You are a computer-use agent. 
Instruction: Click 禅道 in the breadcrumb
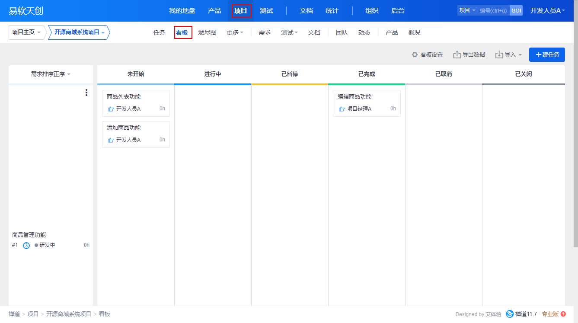point(14,314)
